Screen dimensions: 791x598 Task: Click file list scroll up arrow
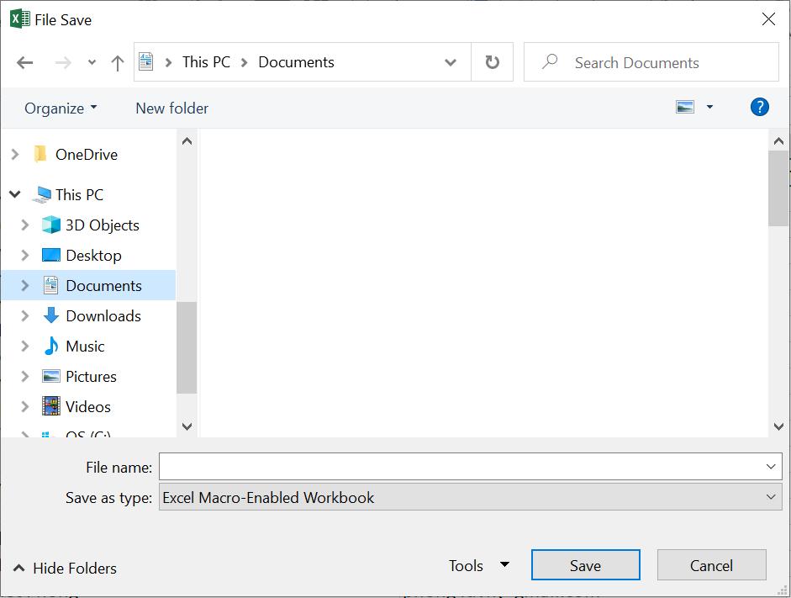point(779,141)
